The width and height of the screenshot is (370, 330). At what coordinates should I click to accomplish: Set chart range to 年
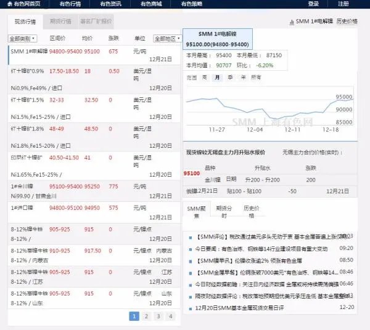tap(244, 77)
